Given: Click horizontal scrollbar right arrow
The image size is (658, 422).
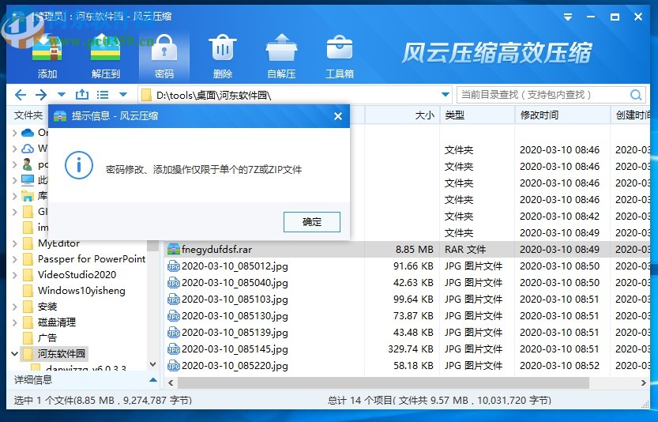Looking at the screenshot, I should click(x=643, y=382).
